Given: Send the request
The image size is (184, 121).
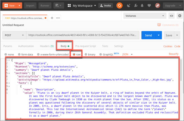Looking at the screenshot, I should (x=149, y=35).
